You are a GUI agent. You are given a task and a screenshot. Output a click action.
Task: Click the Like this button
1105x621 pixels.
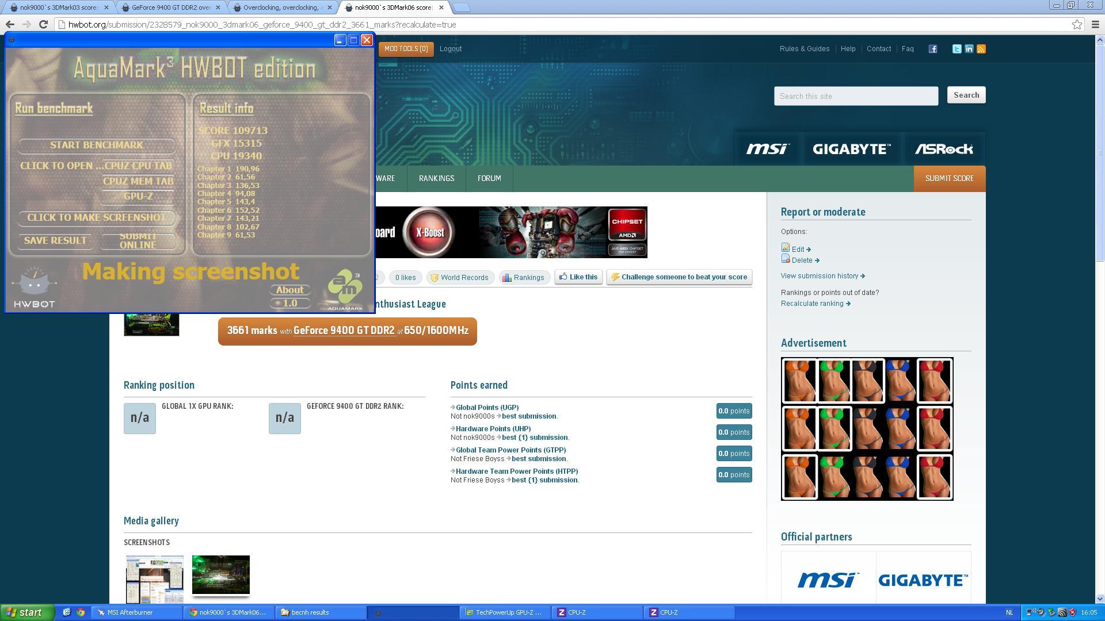[578, 277]
